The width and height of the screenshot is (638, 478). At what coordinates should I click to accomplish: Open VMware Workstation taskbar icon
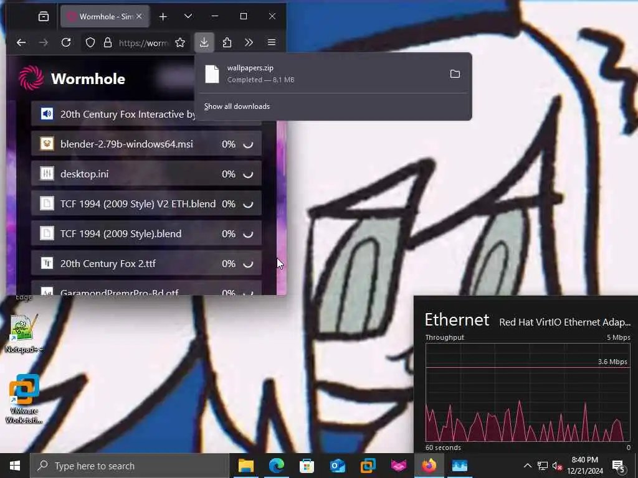tap(368, 466)
